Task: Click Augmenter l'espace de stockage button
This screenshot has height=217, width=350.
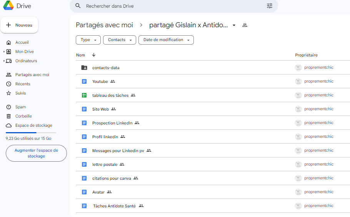Action: 36,153
